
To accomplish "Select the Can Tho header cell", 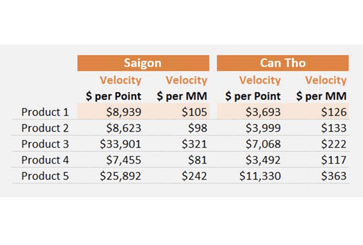I will click(283, 63).
